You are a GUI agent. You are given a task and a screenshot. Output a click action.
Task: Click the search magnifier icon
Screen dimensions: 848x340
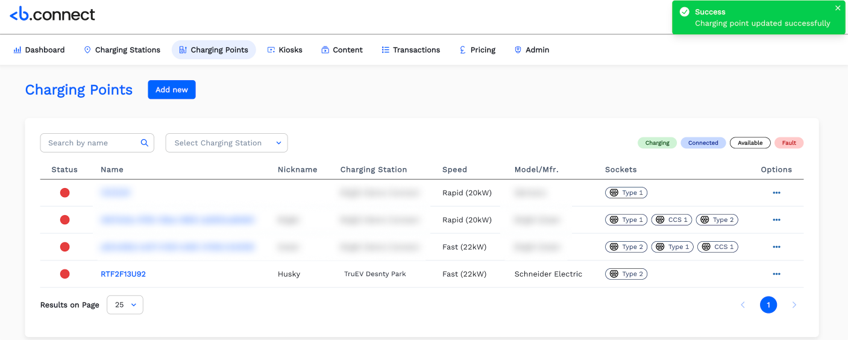coord(145,143)
